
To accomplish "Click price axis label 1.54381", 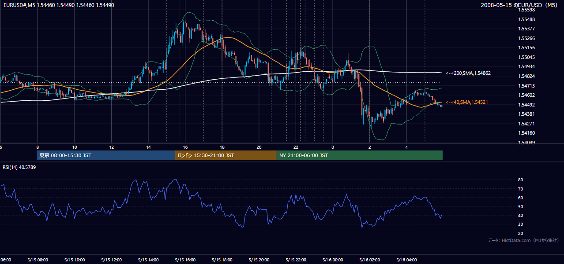I will click(527, 114).
